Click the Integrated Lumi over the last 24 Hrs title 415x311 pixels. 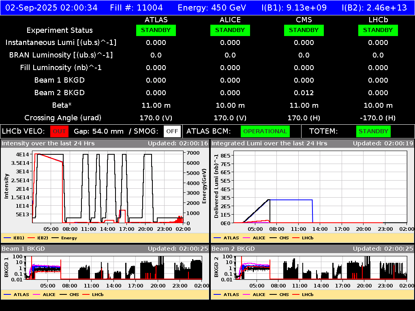[270, 144]
